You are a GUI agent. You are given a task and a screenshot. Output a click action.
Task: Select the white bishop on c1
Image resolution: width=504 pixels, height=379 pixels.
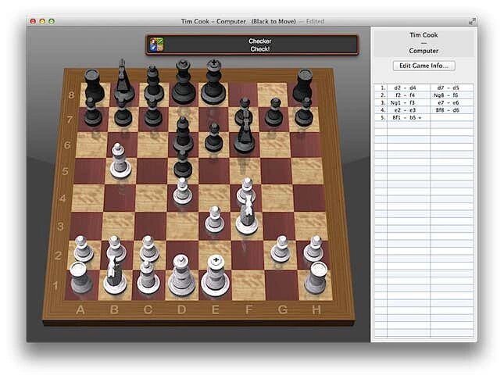point(148,277)
